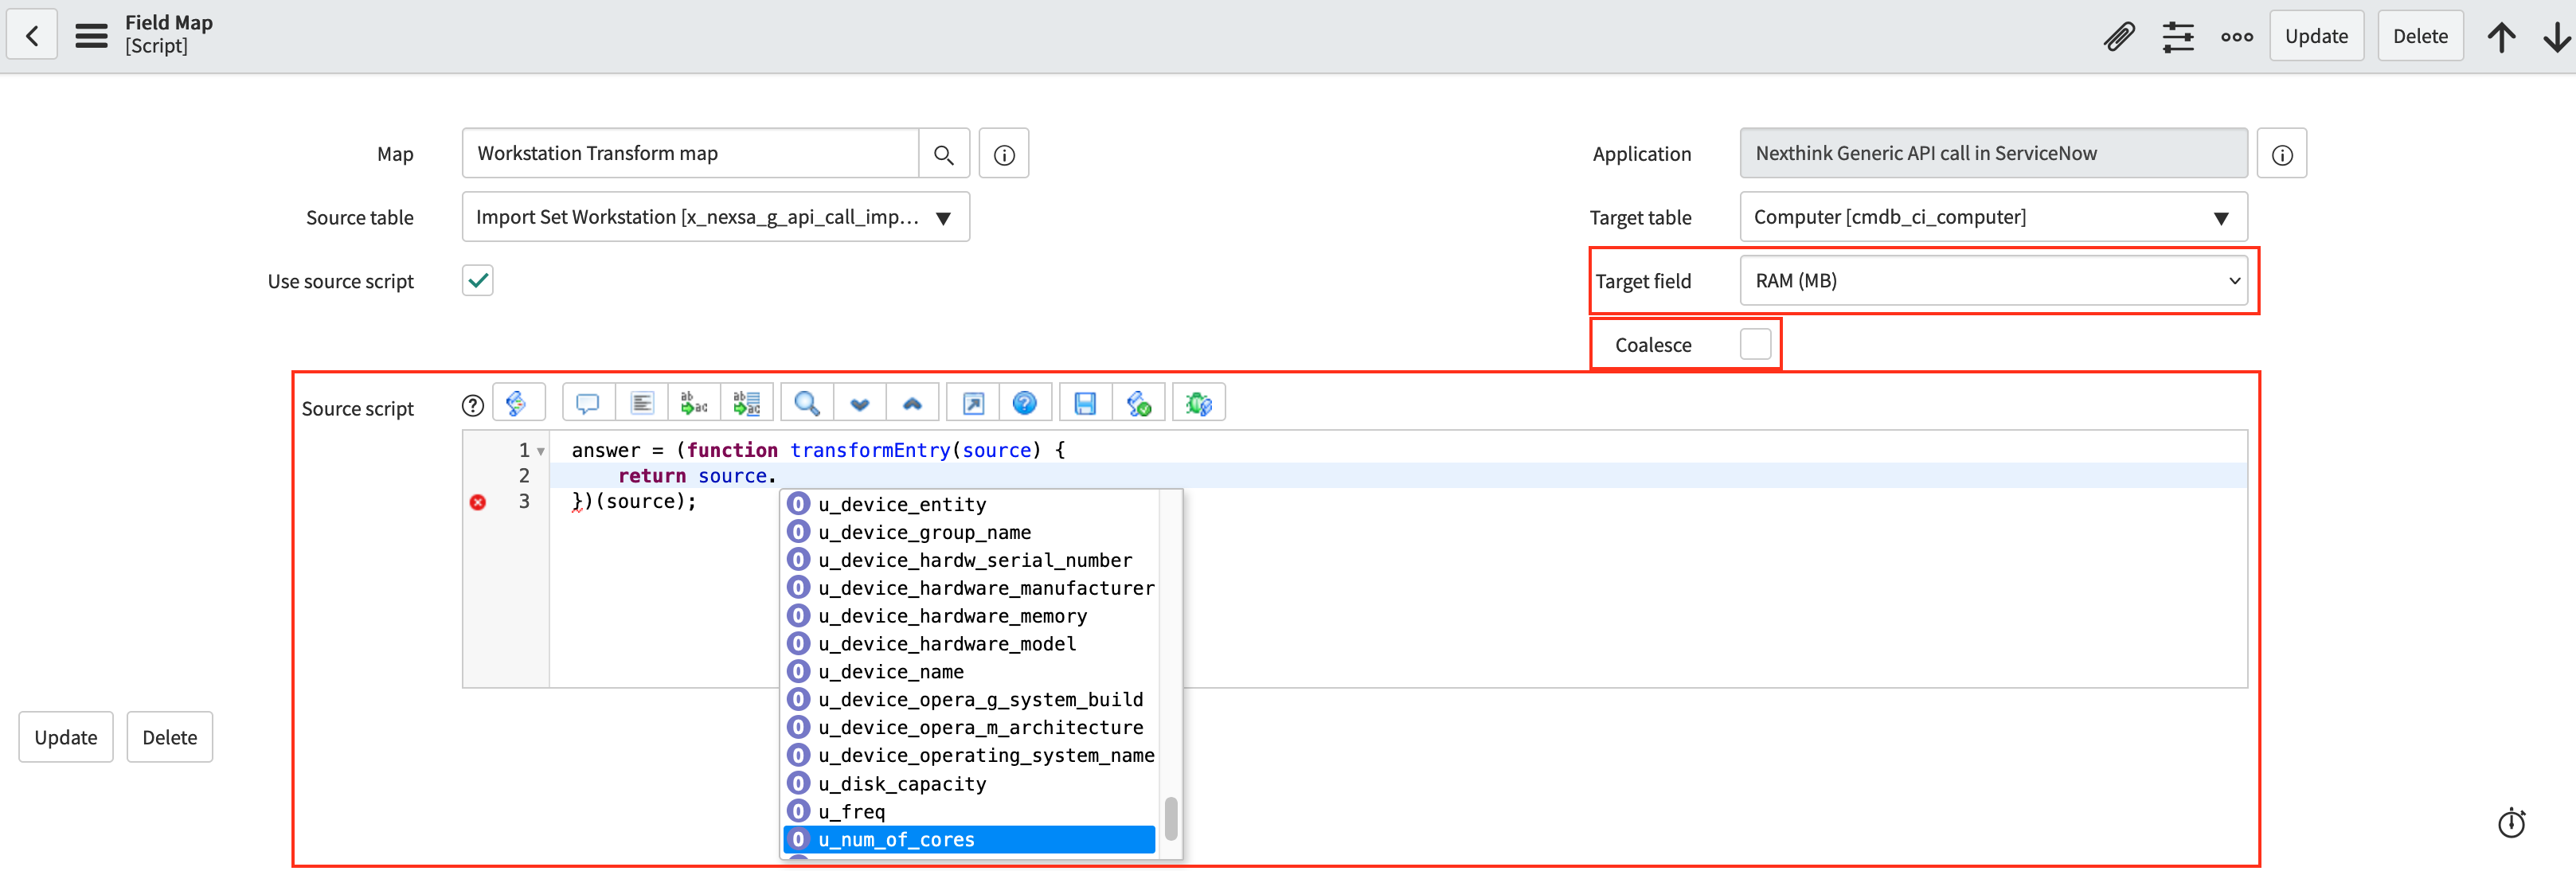Go to previous record with up arrow
The image size is (2576, 871).
pyautogui.click(x=2501, y=36)
